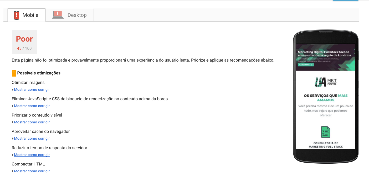Click the 'Aproveitar cache do navegador' text
This screenshot has width=369, height=176.
tap(41, 132)
